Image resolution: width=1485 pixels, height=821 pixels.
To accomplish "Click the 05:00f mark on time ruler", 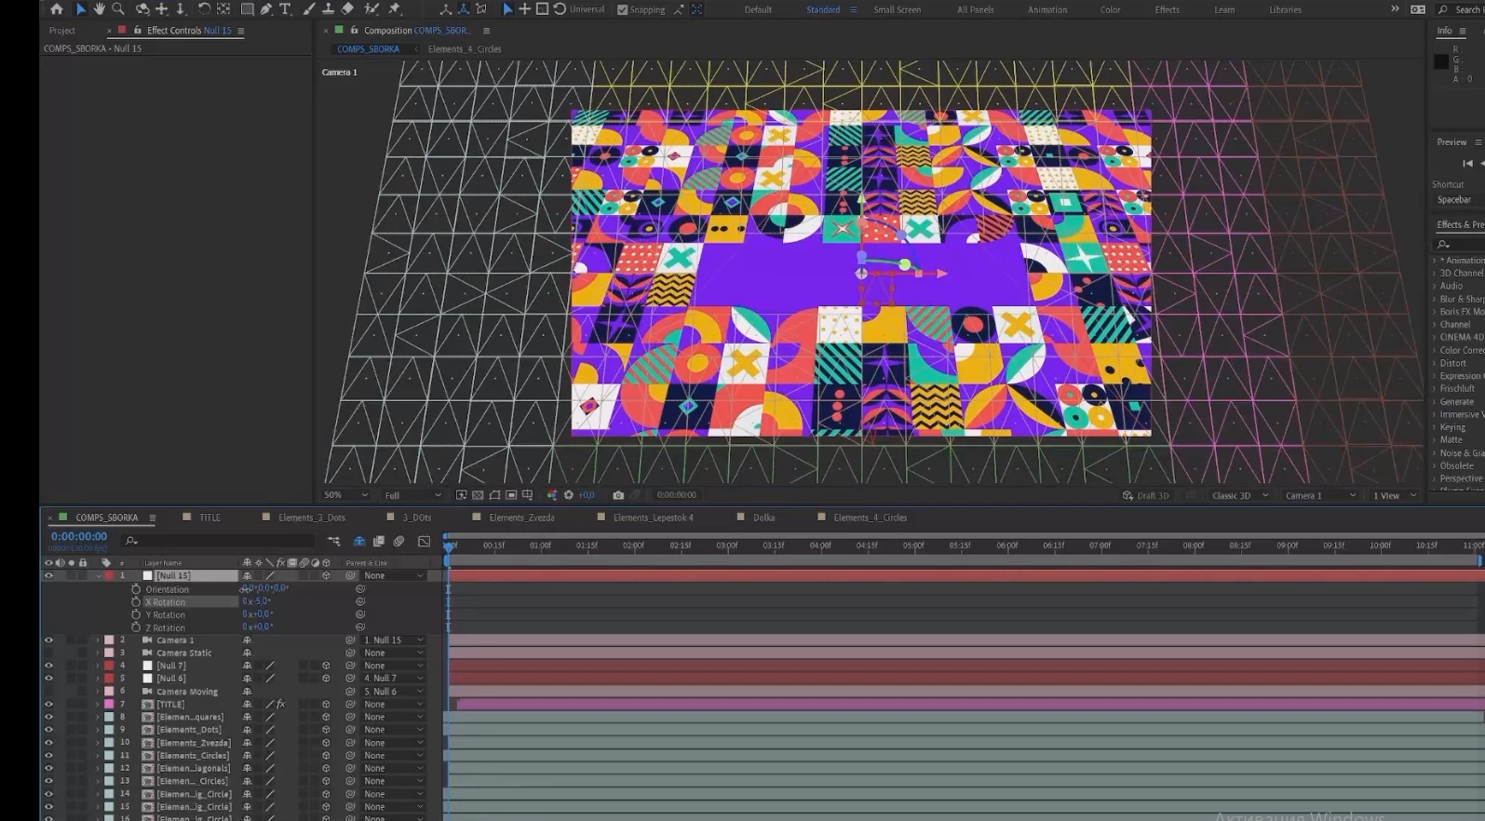I will 913,545.
